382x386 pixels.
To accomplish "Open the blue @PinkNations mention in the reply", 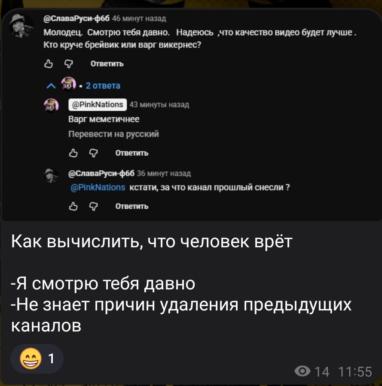I will 98,187.
